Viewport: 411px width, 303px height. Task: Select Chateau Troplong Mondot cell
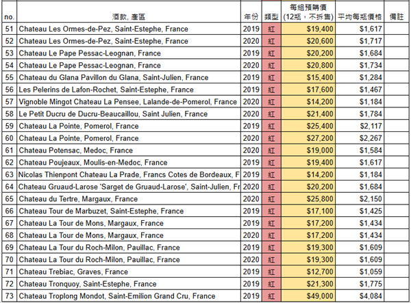[129, 296]
